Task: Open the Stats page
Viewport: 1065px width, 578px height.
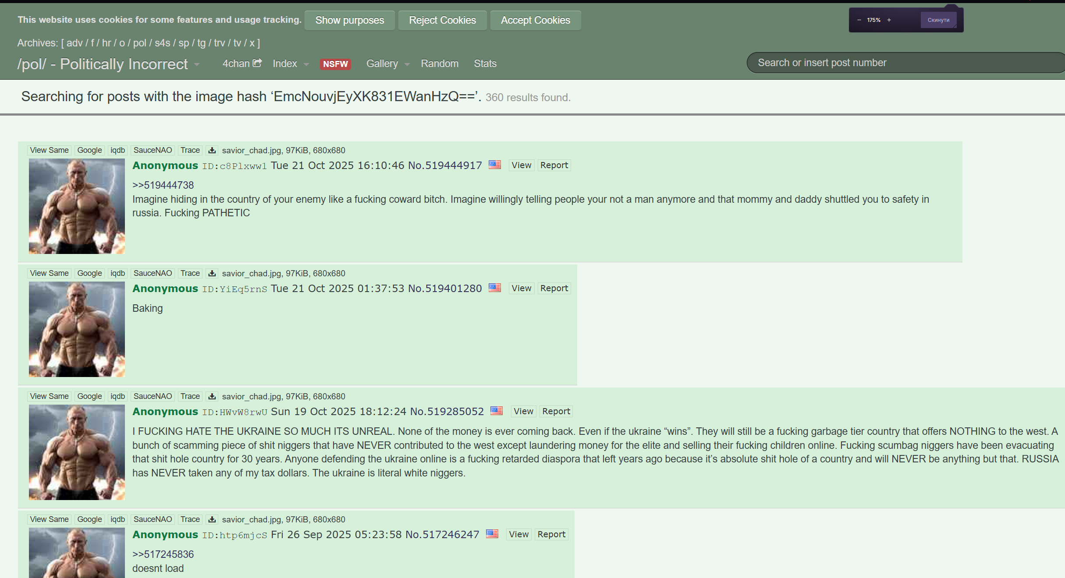Action: (485, 63)
